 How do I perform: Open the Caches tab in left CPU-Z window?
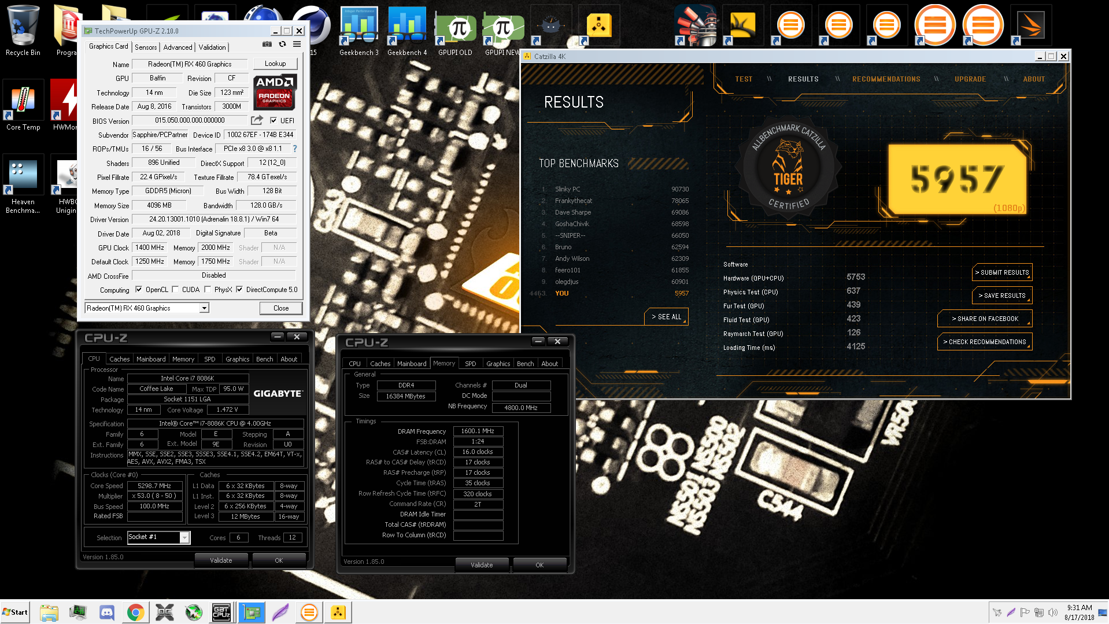coord(120,359)
